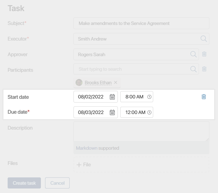
Task: Click inside the Description text area
Action: 141,132
